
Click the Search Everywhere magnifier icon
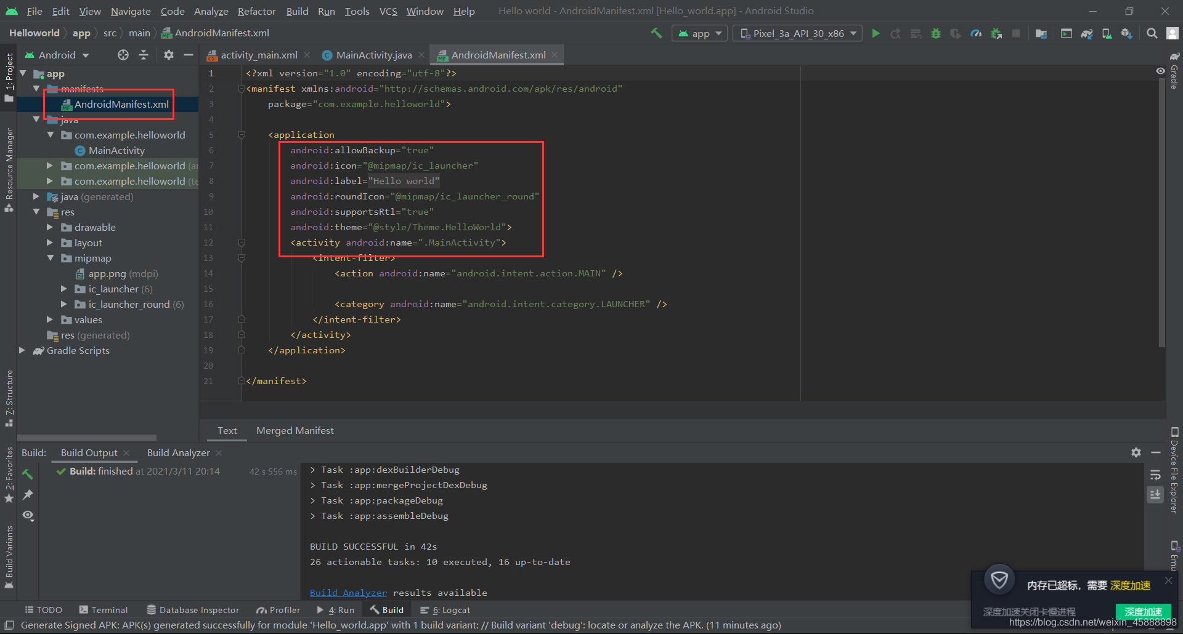(1152, 33)
